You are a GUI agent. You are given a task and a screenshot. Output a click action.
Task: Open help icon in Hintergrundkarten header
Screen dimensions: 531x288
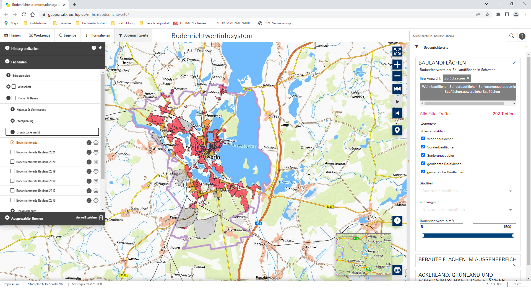click(94, 48)
